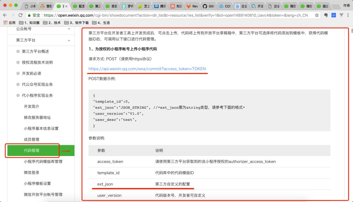
Task: Click the template_id parameter cell
Action: tap(108, 173)
